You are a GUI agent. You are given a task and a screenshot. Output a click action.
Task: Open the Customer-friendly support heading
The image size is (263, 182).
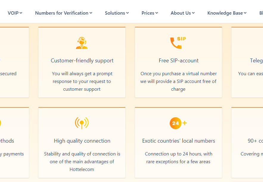(82, 60)
